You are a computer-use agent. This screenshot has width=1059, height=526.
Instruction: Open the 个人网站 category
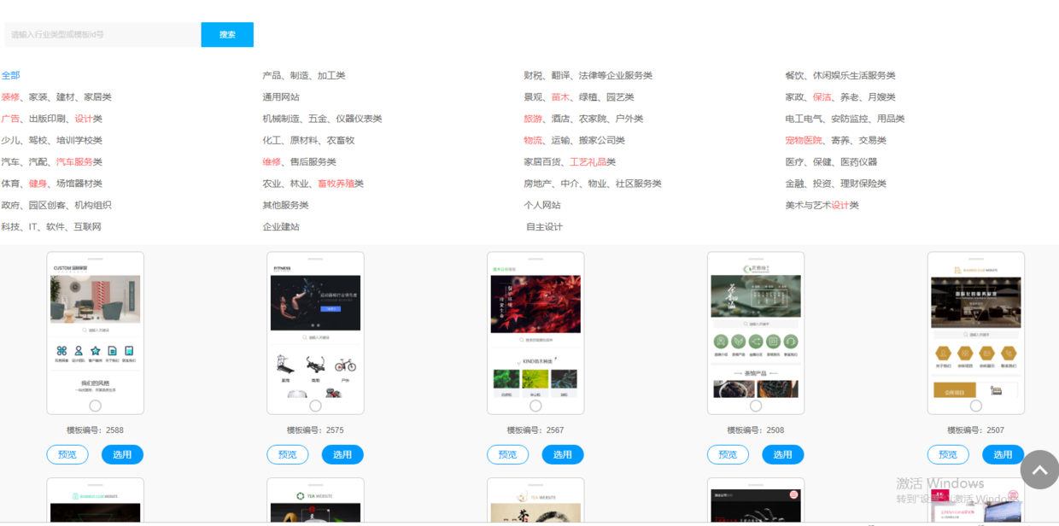pyautogui.click(x=542, y=205)
